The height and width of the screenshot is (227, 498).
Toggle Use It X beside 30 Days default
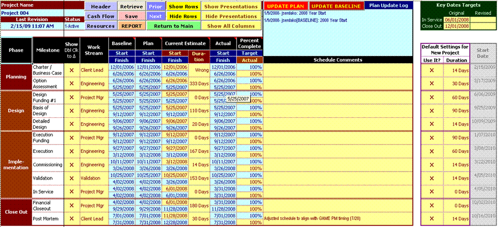(431, 83)
